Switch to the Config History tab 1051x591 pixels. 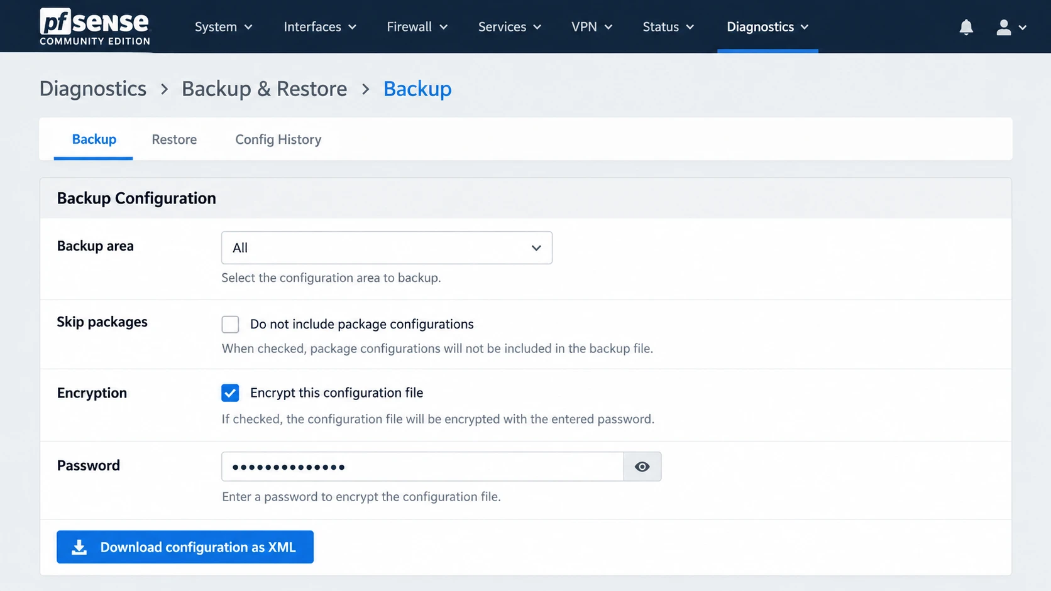point(278,139)
